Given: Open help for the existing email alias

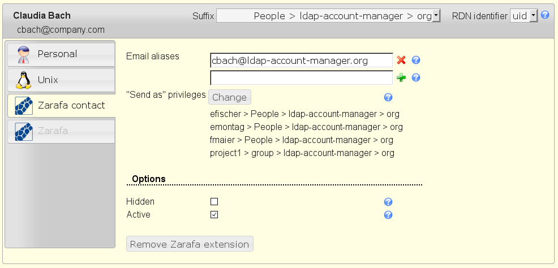Looking at the screenshot, I should (416, 60).
